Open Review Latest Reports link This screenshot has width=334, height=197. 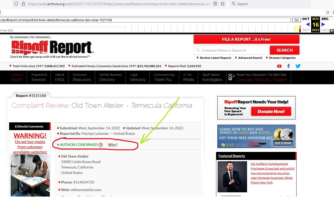pos(215,58)
